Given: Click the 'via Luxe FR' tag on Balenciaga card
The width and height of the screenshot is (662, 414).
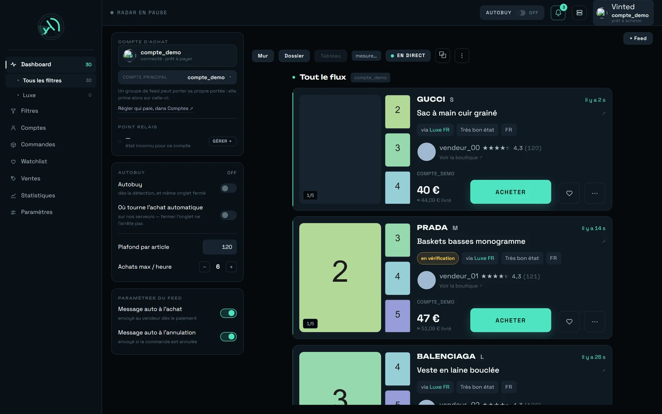Looking at the screenshot, I should 435,387.
